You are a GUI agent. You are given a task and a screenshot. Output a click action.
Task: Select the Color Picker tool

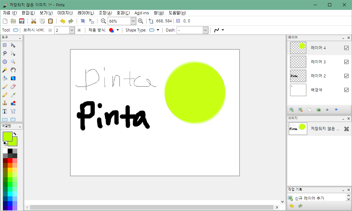pos(13,95)
